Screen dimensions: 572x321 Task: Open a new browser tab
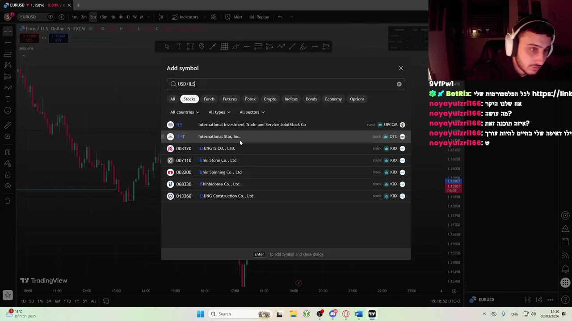coord(78,5)
